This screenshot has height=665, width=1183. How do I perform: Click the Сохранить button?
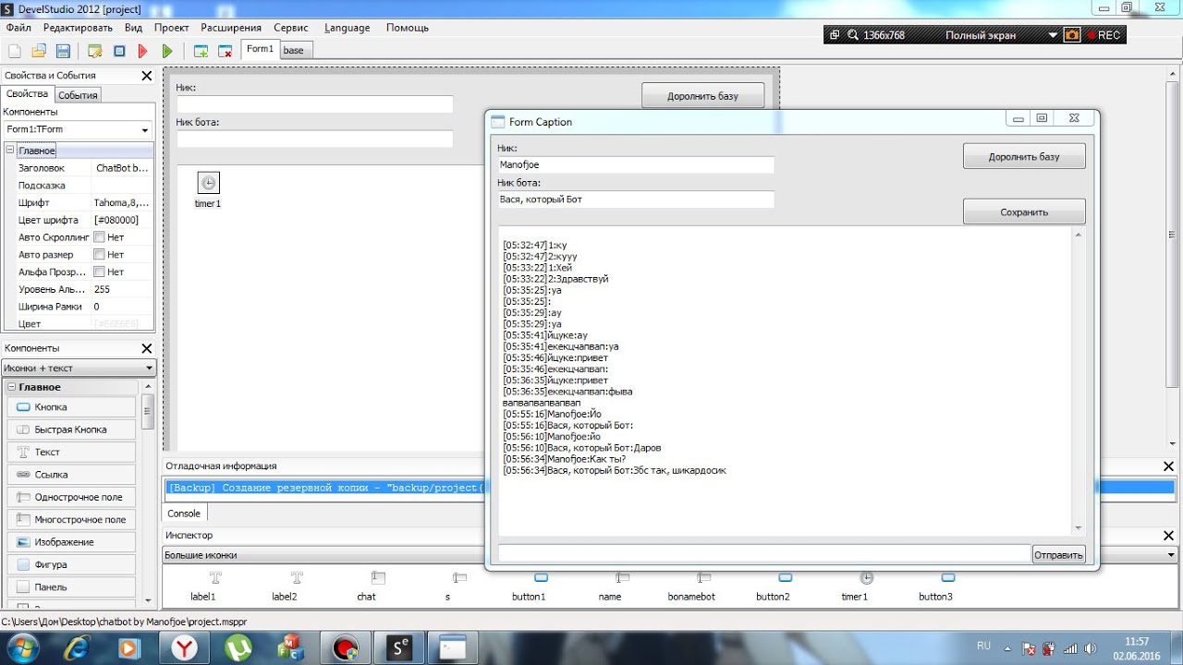click(x=1024, y=212)
